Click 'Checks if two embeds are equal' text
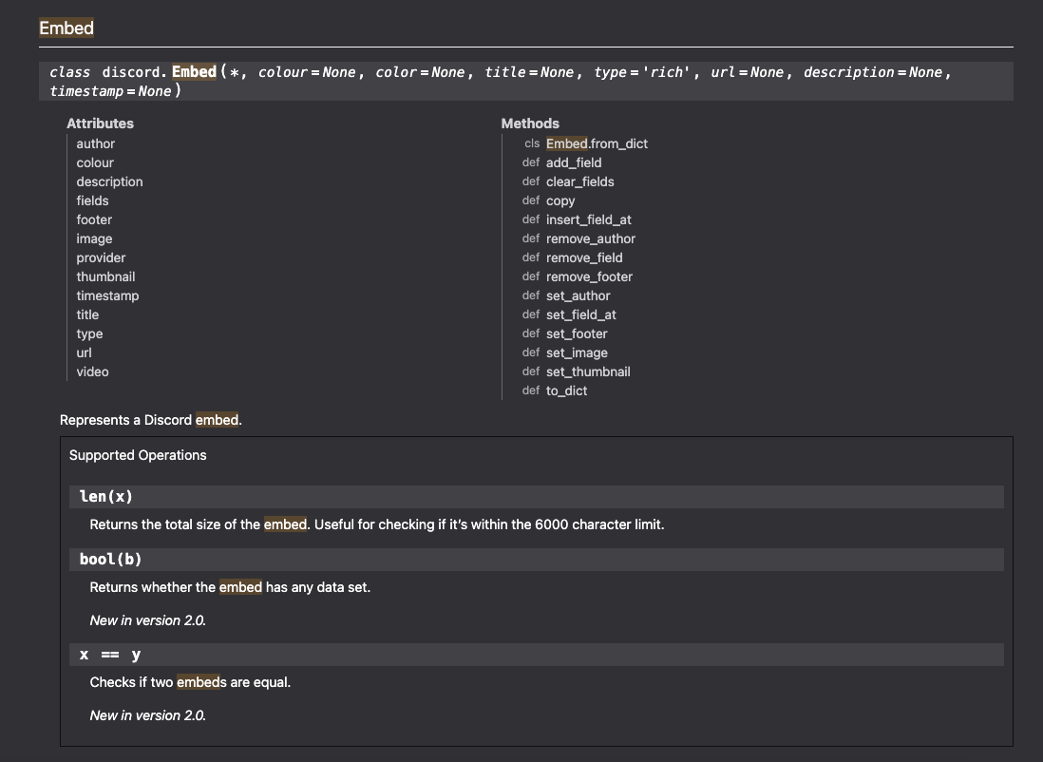The width and height of the screenshot is (1043, 762). (190, 682)
